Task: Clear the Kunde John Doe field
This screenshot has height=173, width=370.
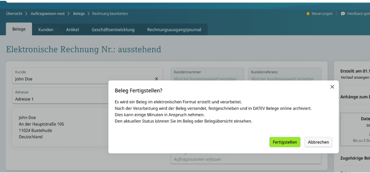Action: [156, 79]
